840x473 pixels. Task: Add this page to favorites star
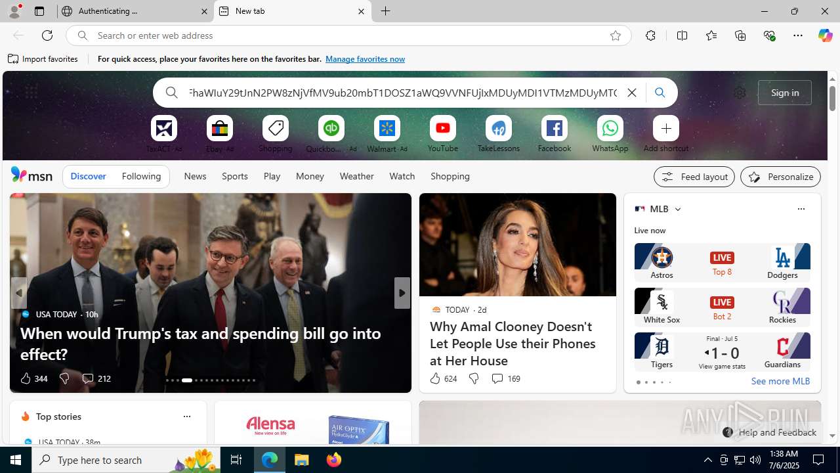(616, 35)
